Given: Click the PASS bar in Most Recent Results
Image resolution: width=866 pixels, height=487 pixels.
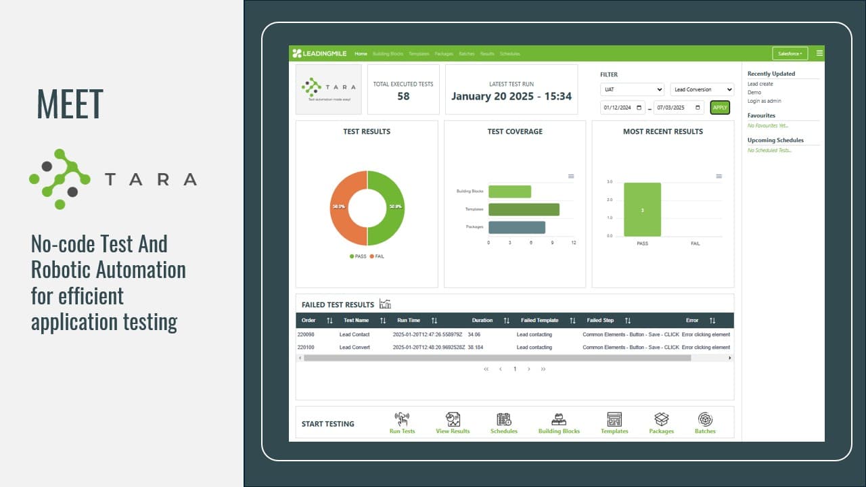Looking at the screenshot, I should [x=642, y=210].
